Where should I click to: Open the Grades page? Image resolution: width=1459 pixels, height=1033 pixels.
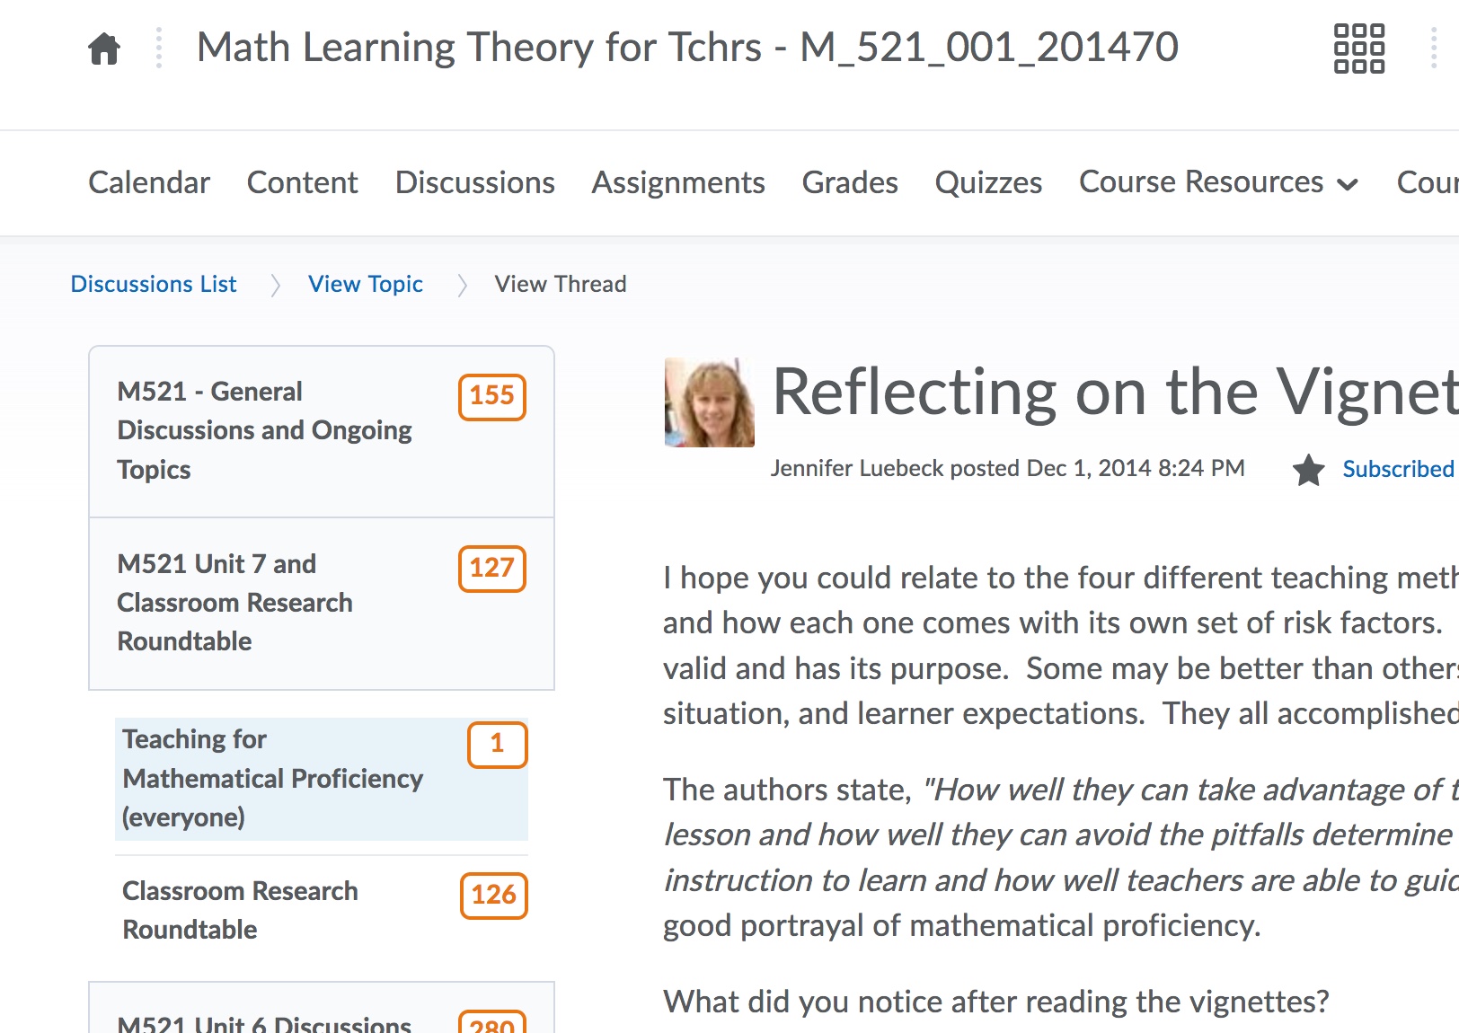849,182
